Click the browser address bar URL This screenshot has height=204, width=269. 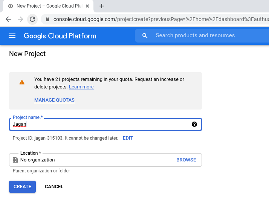[161, 19]
